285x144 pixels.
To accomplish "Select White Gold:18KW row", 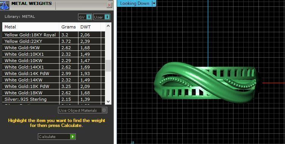I will point(53,92).
